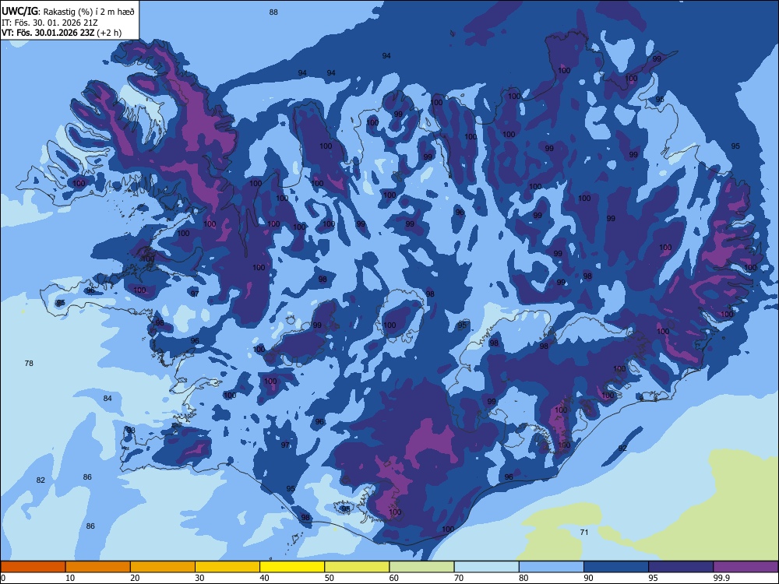Click the purple above-99.9 legend swatch
The height and width of the screenshot is (584, 779).
click(746, 567)
